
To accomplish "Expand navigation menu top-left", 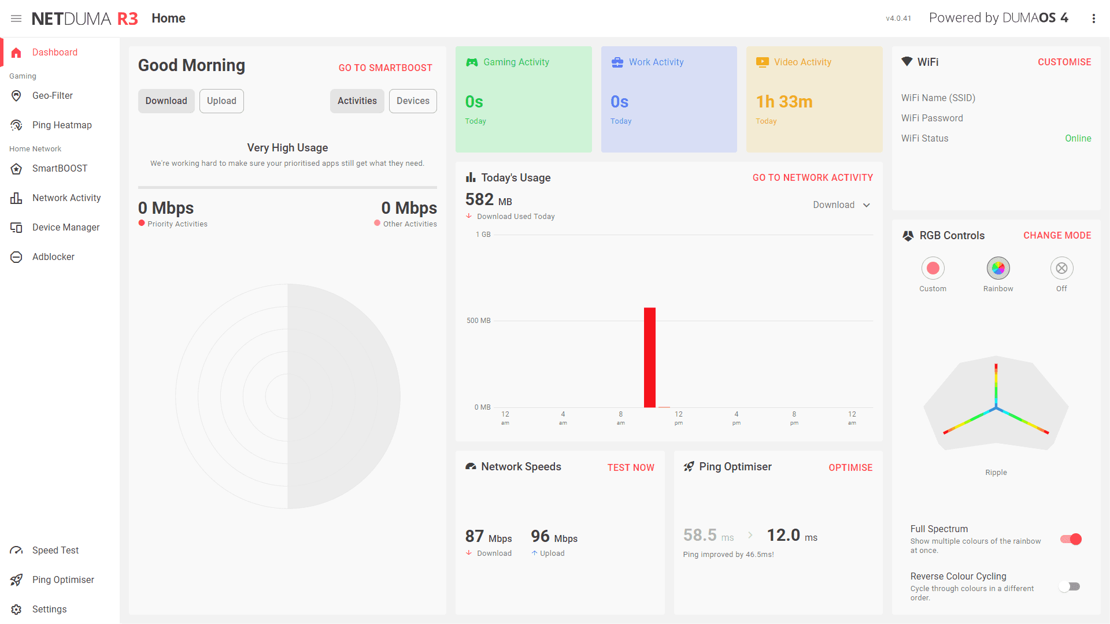I will (x=17, y=17).
